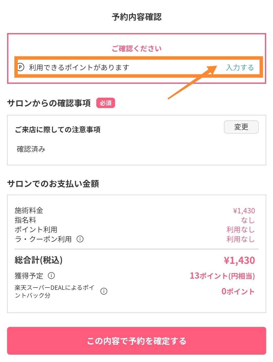Tap the circled P points icon
The image size is (273, 362).
(x=21, y=67)
